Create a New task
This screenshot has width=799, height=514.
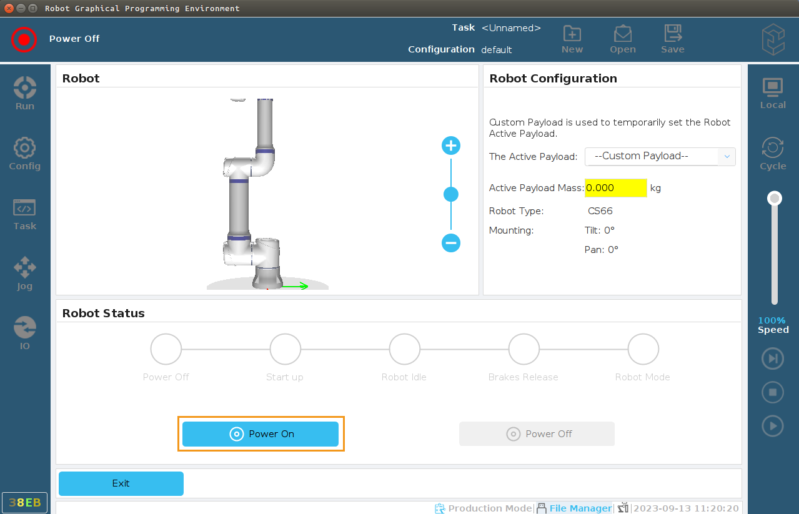(572, 39)
